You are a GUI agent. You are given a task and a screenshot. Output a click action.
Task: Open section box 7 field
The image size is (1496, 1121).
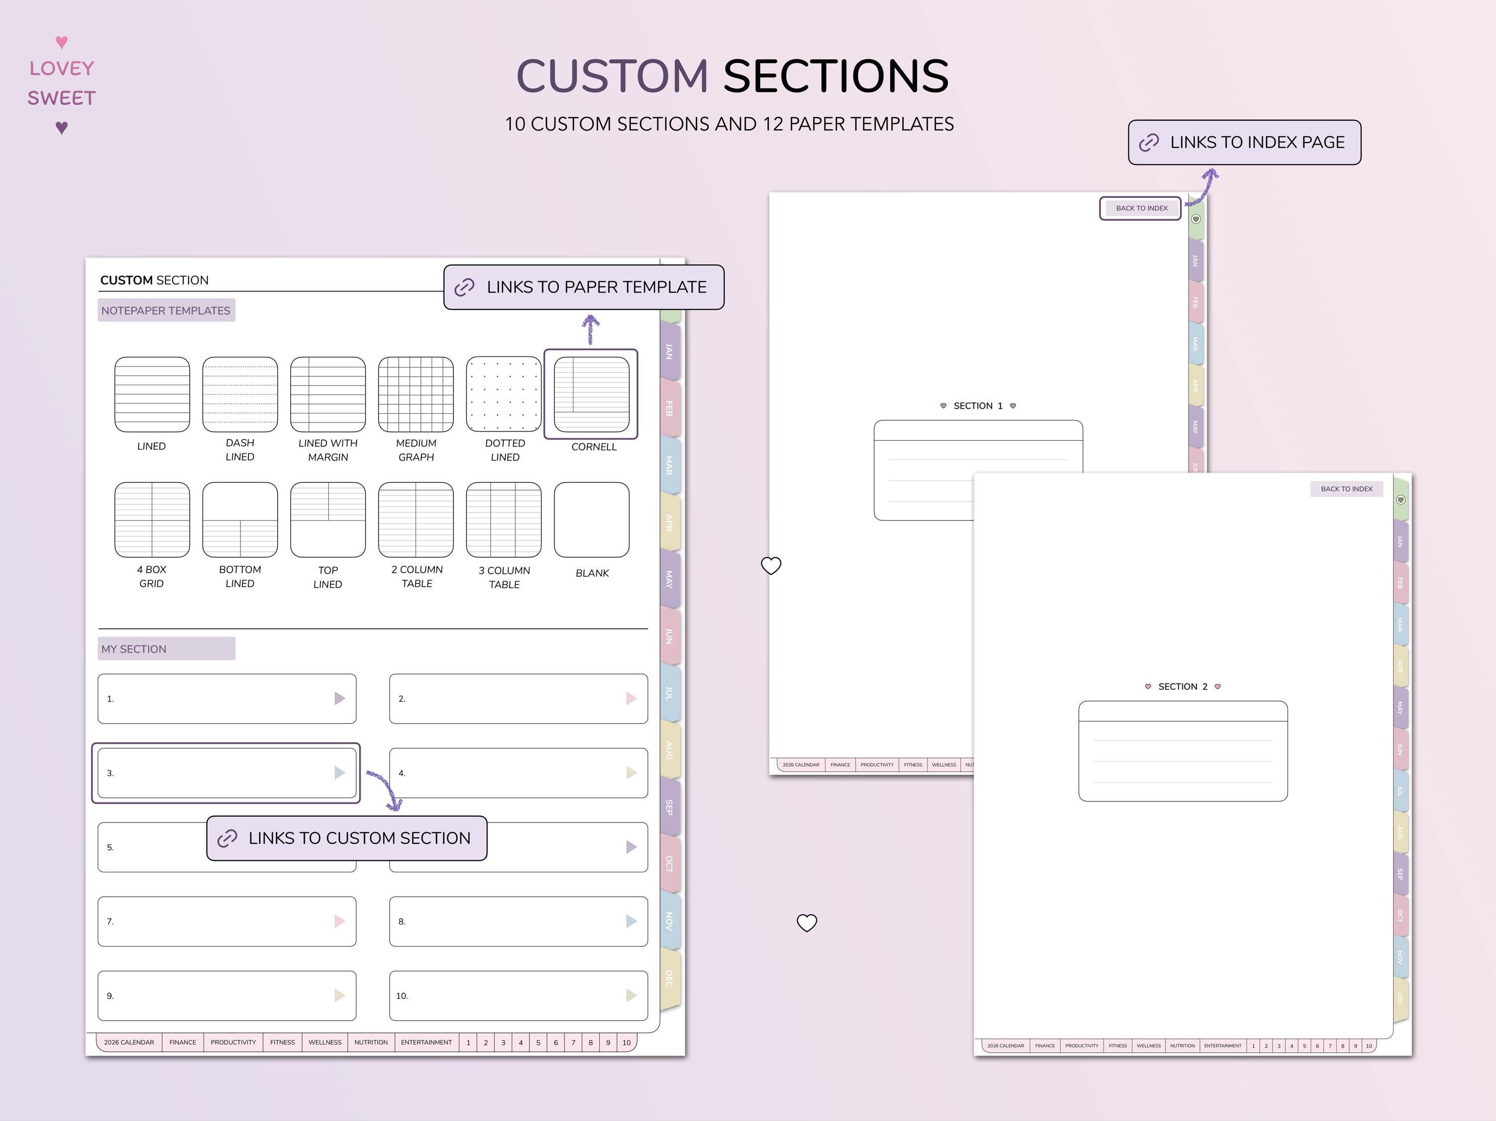pos(227,922)
